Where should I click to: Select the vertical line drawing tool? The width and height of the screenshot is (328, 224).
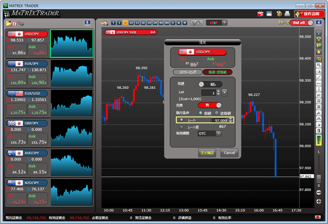318,89
